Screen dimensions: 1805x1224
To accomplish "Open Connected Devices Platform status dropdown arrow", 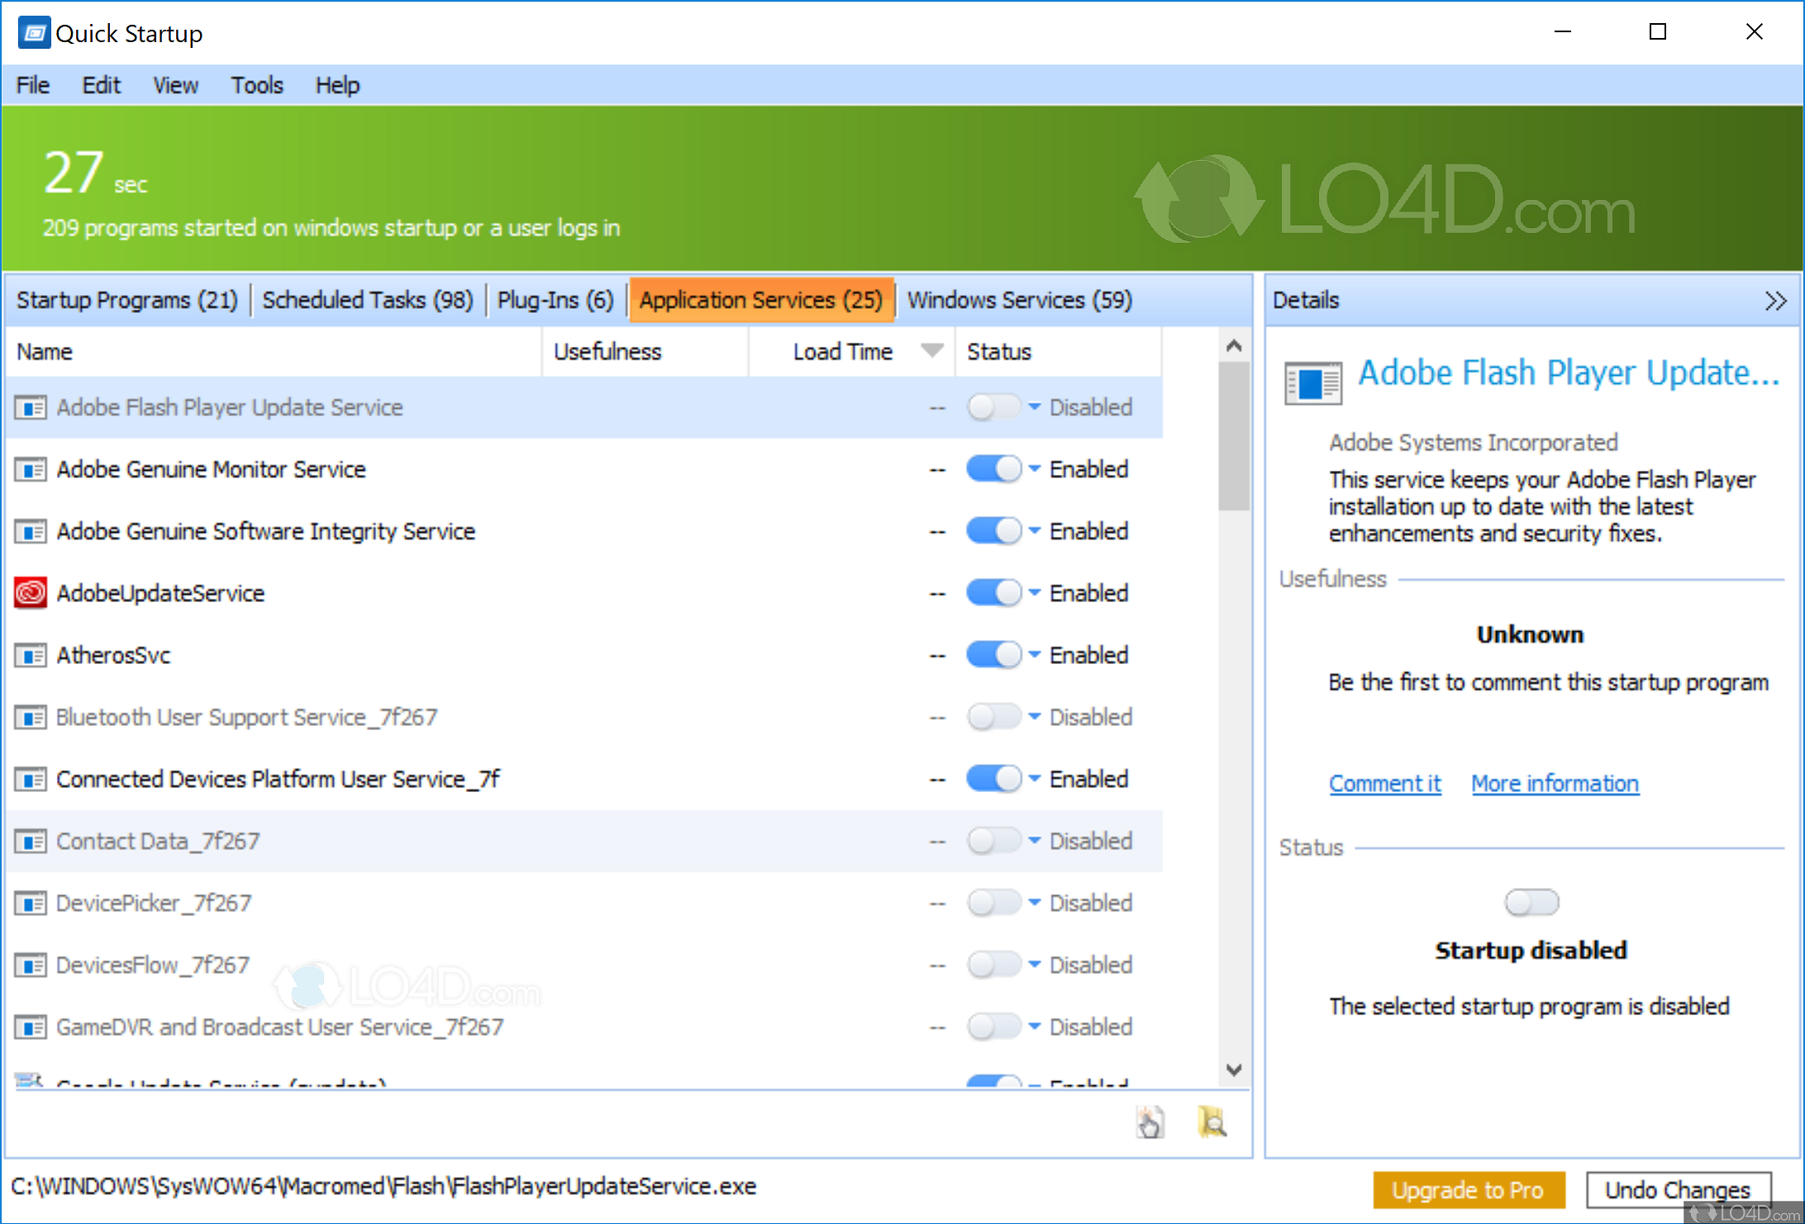I will click(1035, 778).
